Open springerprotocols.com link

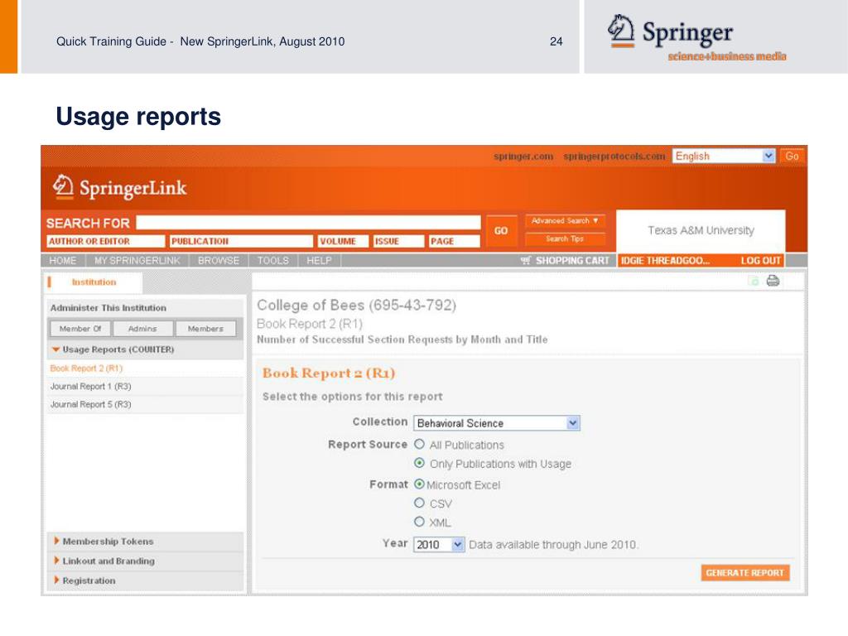coord(614,157)
